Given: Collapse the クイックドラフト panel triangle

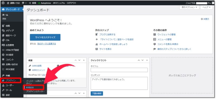Looking at the screenshot, I should coord(147,60).
